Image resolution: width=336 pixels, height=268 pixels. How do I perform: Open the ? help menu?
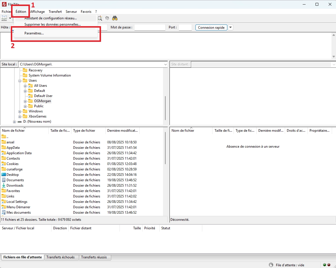(96, 12)
